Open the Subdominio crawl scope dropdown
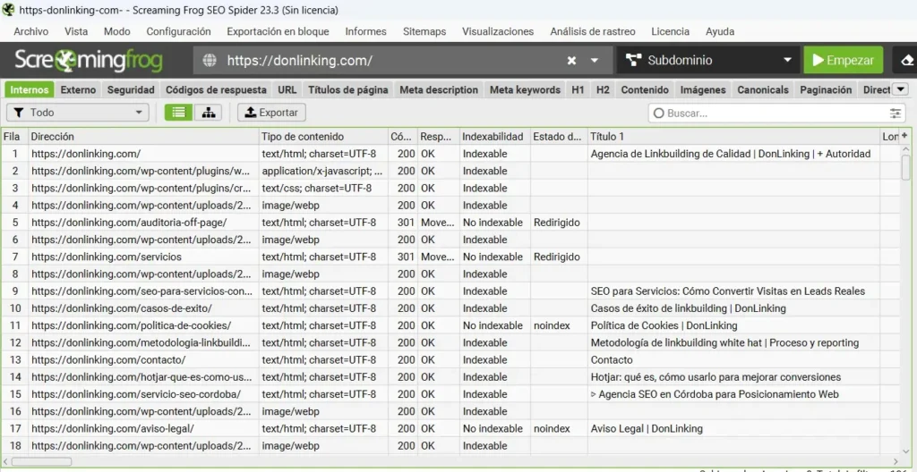The image size is (917, 472). pyautogui.click(x=709, y=60)
